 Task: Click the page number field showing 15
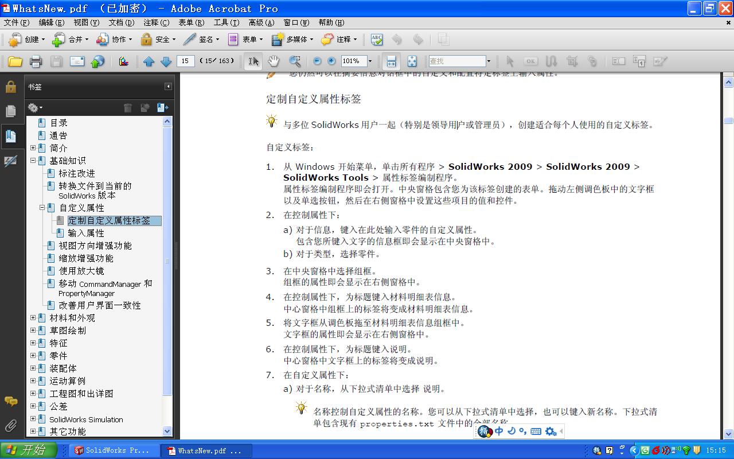pos(186,61)
